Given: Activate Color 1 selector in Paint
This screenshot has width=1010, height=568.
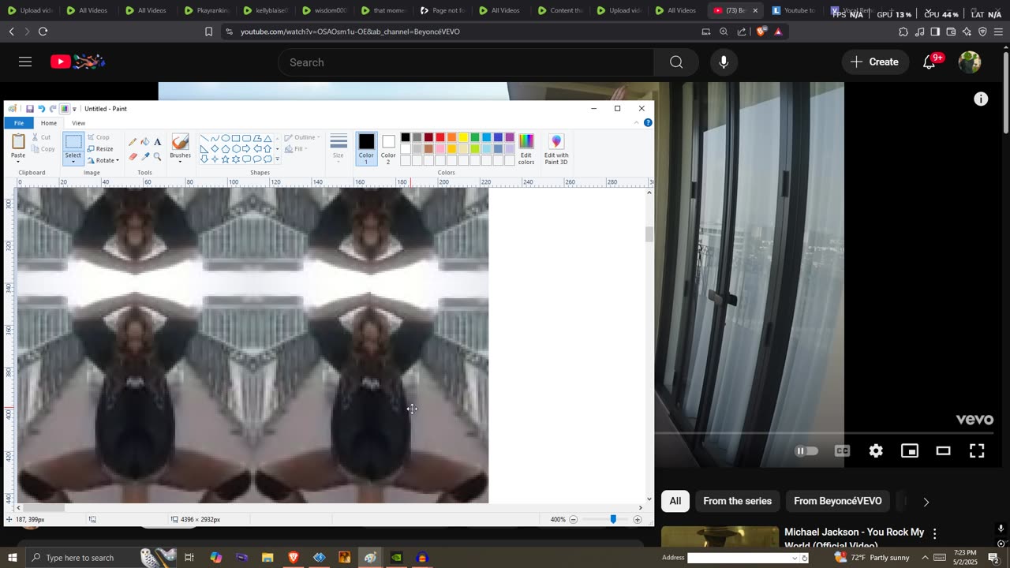Looking at the screenshot, I should (366, 148).
